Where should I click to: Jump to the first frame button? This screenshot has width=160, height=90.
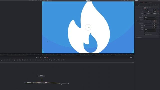pos(37,57)
